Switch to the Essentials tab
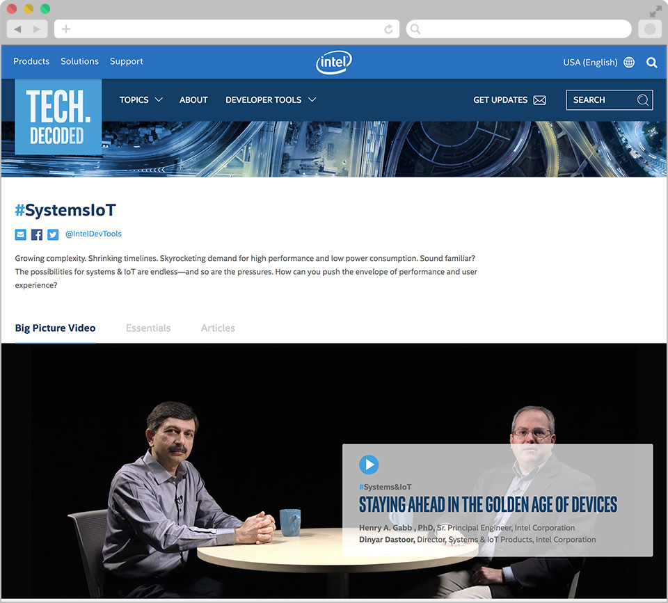Image resolution: width=668 pixels, height=603 pixels. click(x=148, y=328)
